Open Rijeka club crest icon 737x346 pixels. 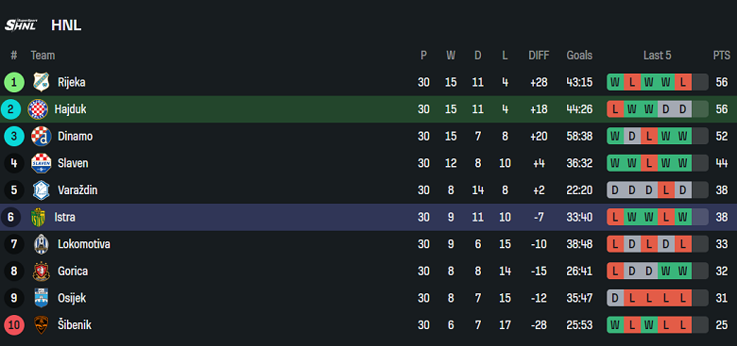(41, 82)
